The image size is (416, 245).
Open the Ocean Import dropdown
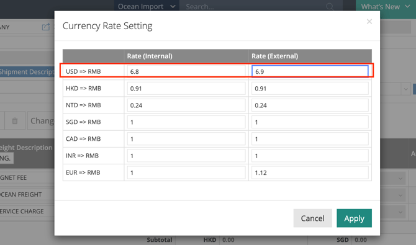click(x=147, y=6)
